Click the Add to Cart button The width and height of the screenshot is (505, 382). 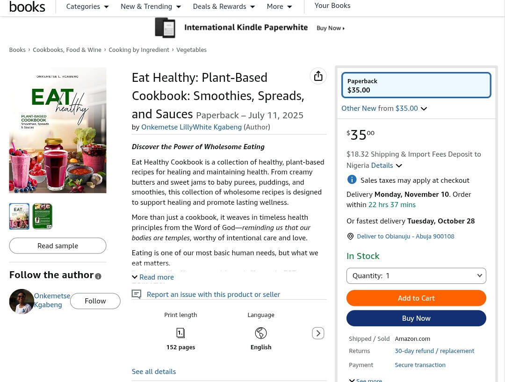click(416, 298)
